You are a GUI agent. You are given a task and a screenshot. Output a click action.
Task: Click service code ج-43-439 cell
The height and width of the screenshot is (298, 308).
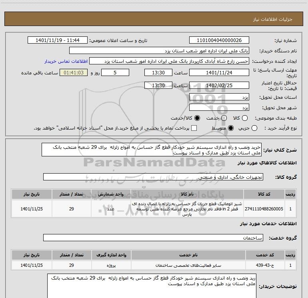[265, 265]
